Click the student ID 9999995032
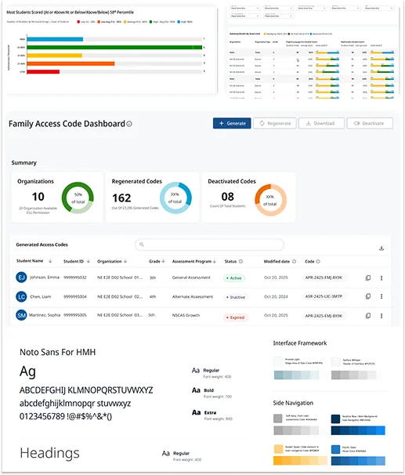Image resolution: width=405 pixels, height=475 pixels. [x=75, y=277]
